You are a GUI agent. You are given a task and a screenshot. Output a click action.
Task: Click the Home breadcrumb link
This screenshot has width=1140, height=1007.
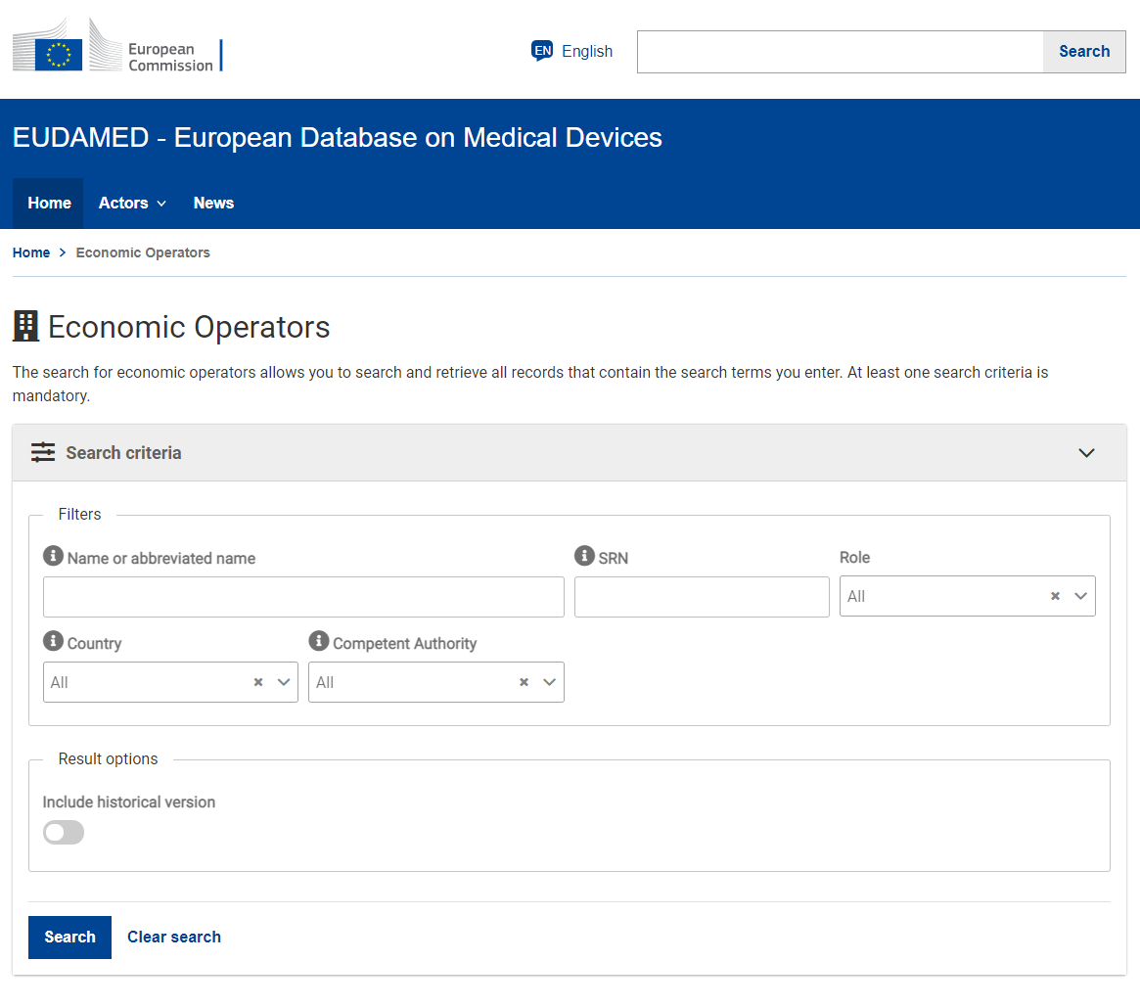click(x=31, y=252)
